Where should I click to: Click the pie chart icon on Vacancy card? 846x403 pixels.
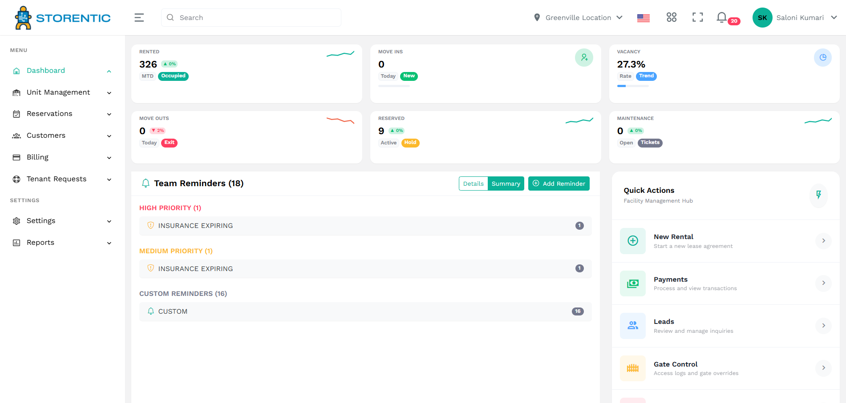click(822, 57)
